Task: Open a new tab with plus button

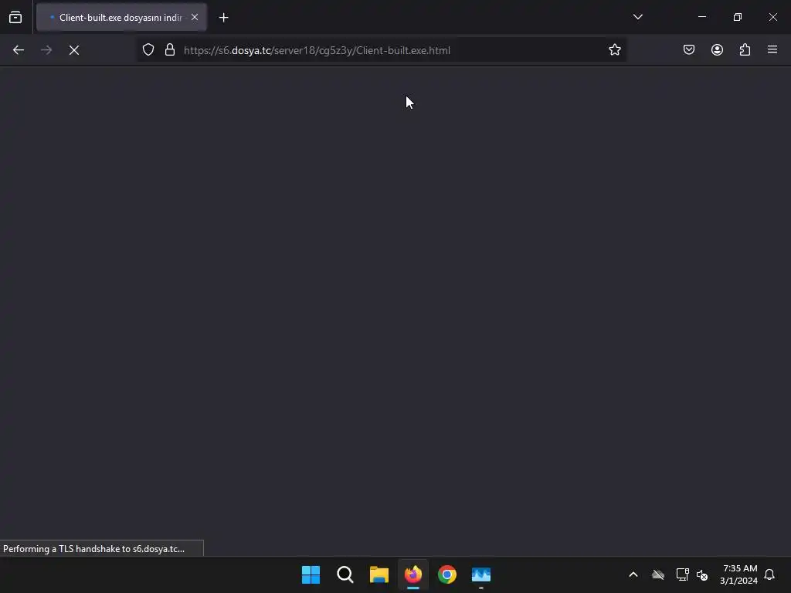Action: 223,18
